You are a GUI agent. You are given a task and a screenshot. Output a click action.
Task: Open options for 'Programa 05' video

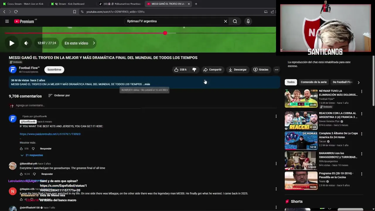[x=362, y=174]
